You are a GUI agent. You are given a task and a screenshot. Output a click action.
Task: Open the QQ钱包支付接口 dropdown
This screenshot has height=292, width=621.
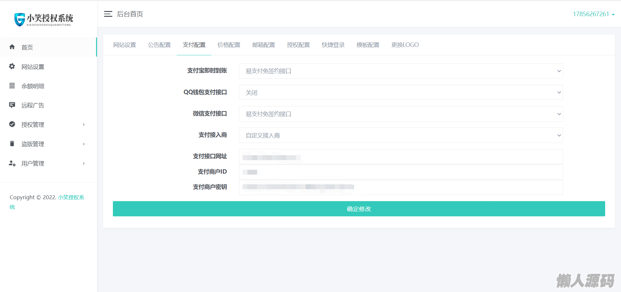coord(401,92)
